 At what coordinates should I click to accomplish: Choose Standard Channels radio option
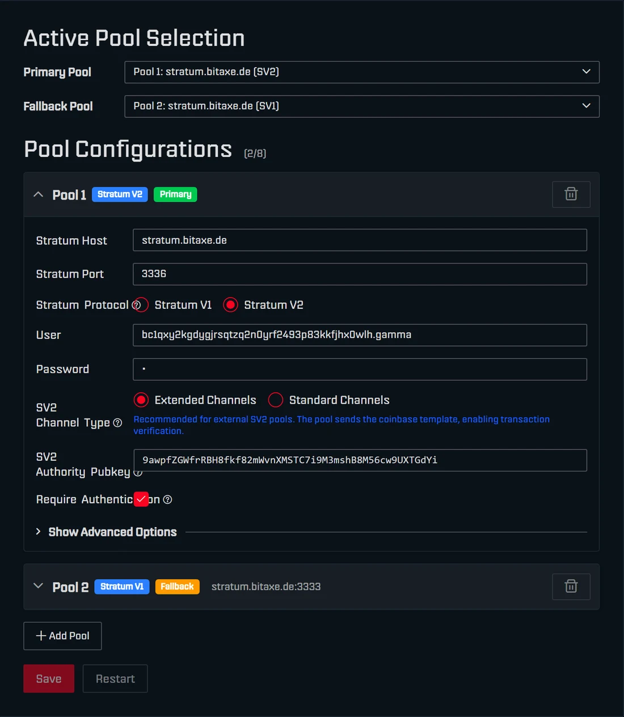(276, 400)
